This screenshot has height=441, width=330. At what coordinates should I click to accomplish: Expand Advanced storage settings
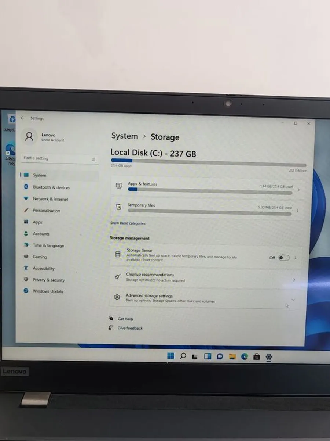pyautogui.click(x=205, y=298)
